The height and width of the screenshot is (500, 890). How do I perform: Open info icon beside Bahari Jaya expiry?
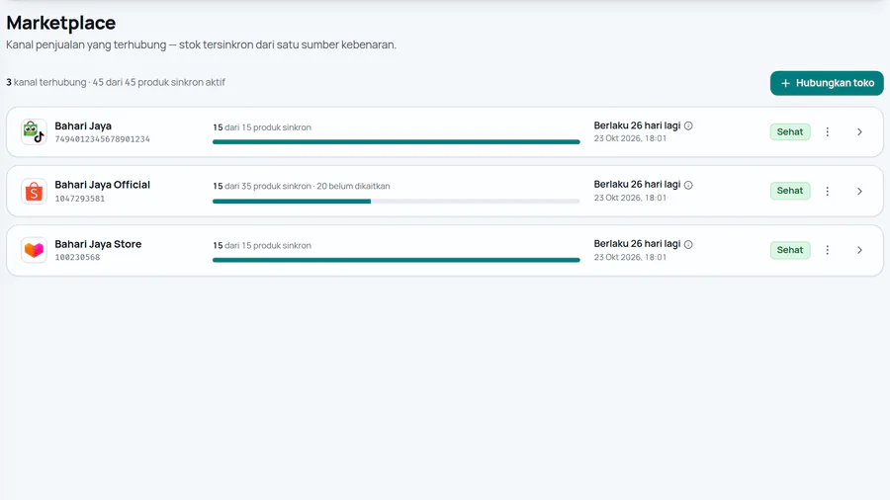tap(688, 125)
